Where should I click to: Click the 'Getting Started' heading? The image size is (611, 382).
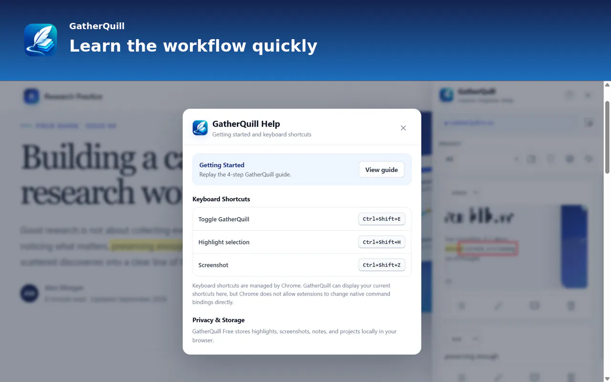click(222, 165)
